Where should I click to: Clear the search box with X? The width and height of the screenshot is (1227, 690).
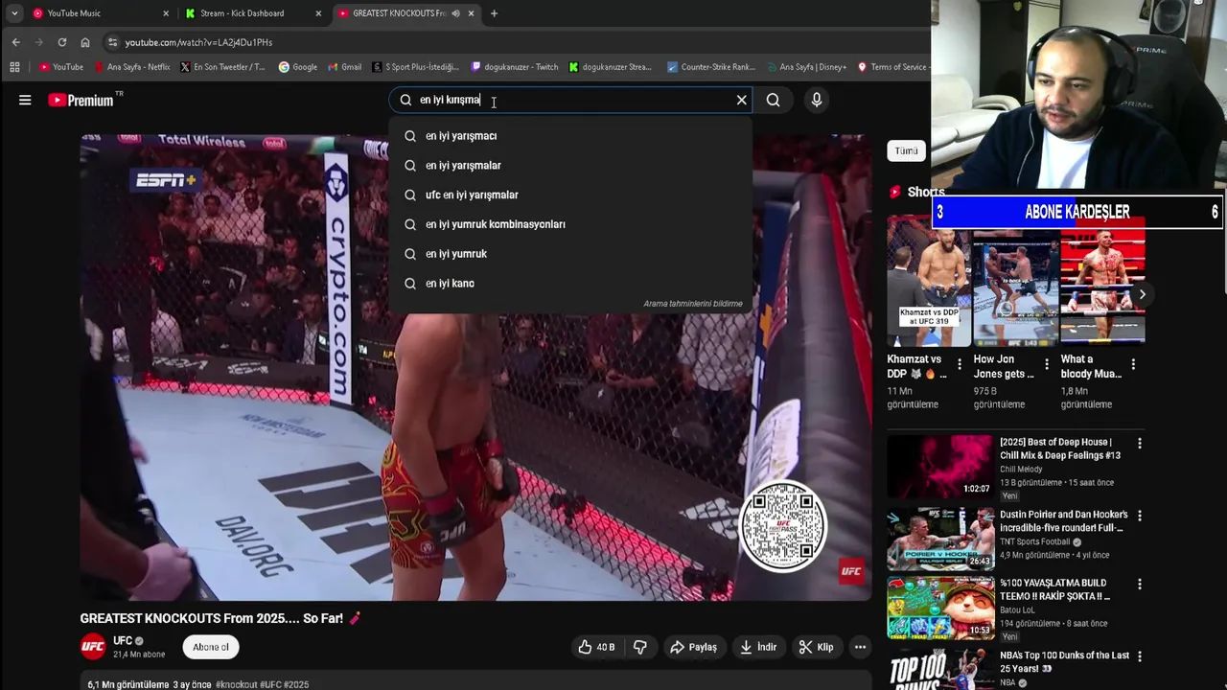741,100
